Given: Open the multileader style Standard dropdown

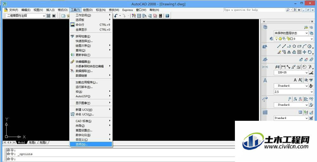Looking at the screenshot, I should coord(291,105).
